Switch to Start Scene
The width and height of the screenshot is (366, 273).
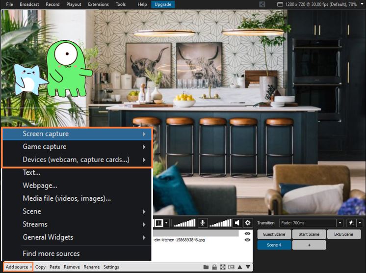pyautogui.click(x=309, y=234)
